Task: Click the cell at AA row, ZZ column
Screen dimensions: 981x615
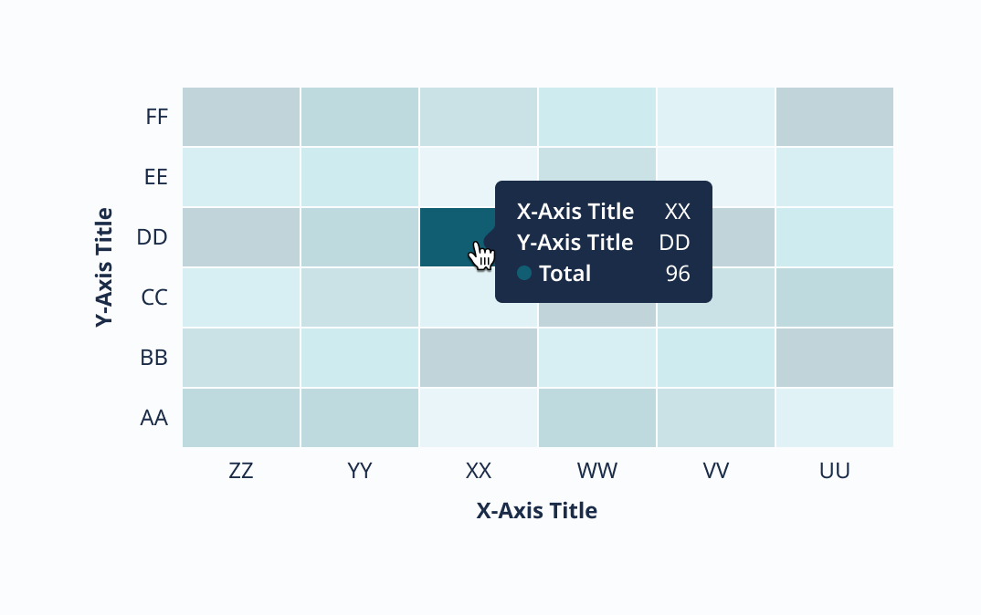Action: 241,418
